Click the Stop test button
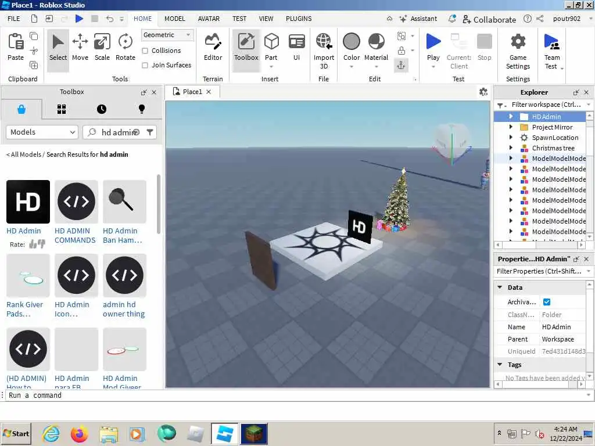The width and height of the screenshot is (595, 446). click(484, 47)
